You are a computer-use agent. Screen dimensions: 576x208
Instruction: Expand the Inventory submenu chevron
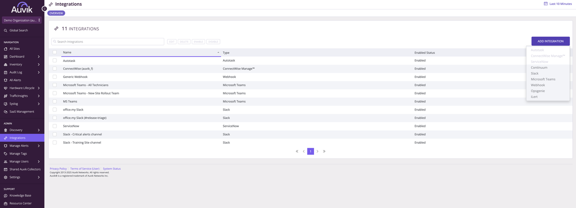click(39, 65)
